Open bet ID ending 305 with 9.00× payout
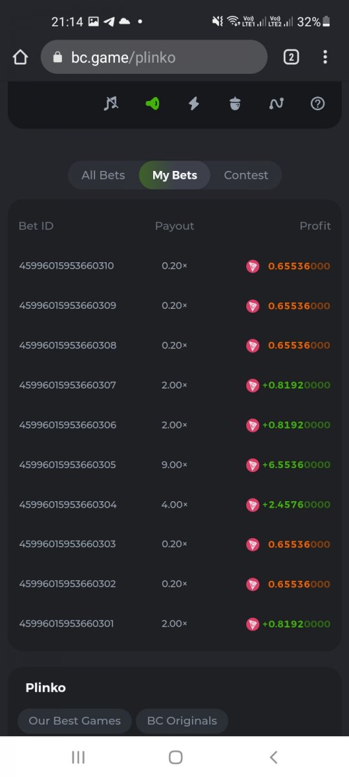349x777 pixels. click(68, 464)
